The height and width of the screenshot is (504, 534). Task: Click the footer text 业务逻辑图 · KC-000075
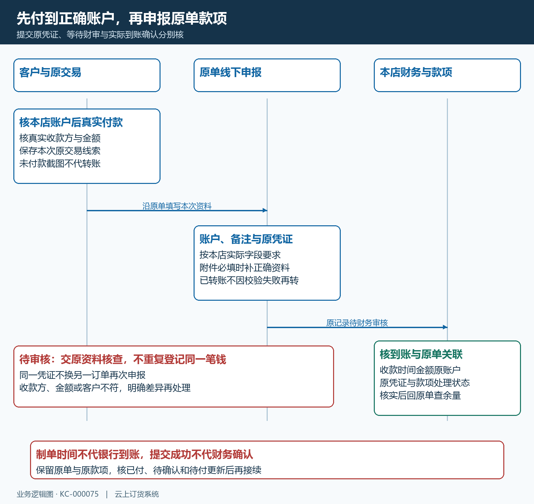point(58,494)
